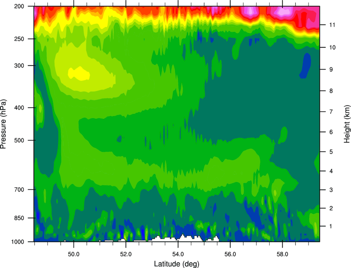351x268 pixels.
Task: Click the 9 km height label
Action: tap(331, 70)
